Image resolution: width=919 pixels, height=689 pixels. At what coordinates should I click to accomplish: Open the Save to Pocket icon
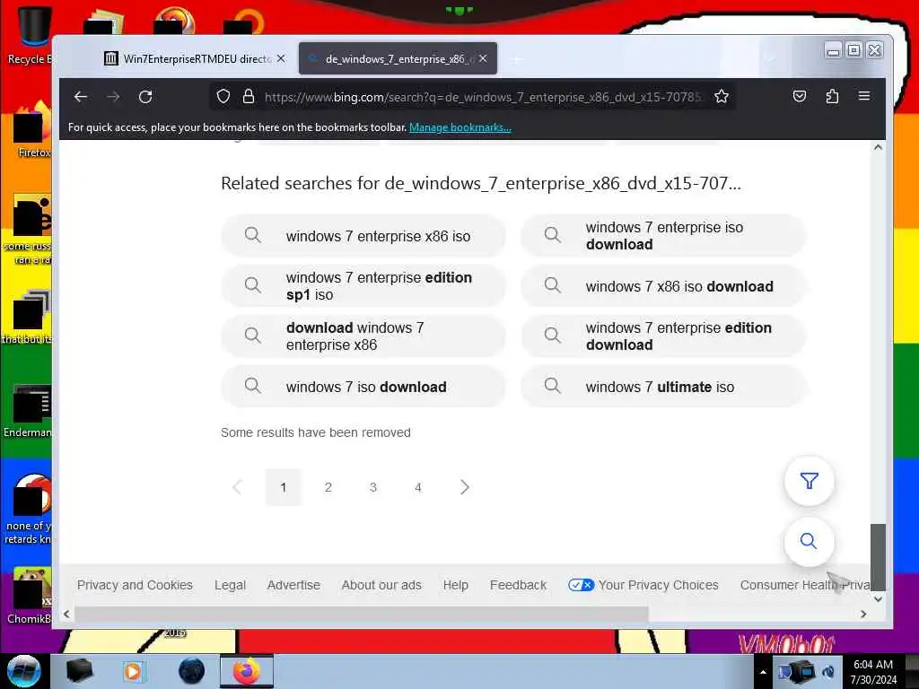800,97
